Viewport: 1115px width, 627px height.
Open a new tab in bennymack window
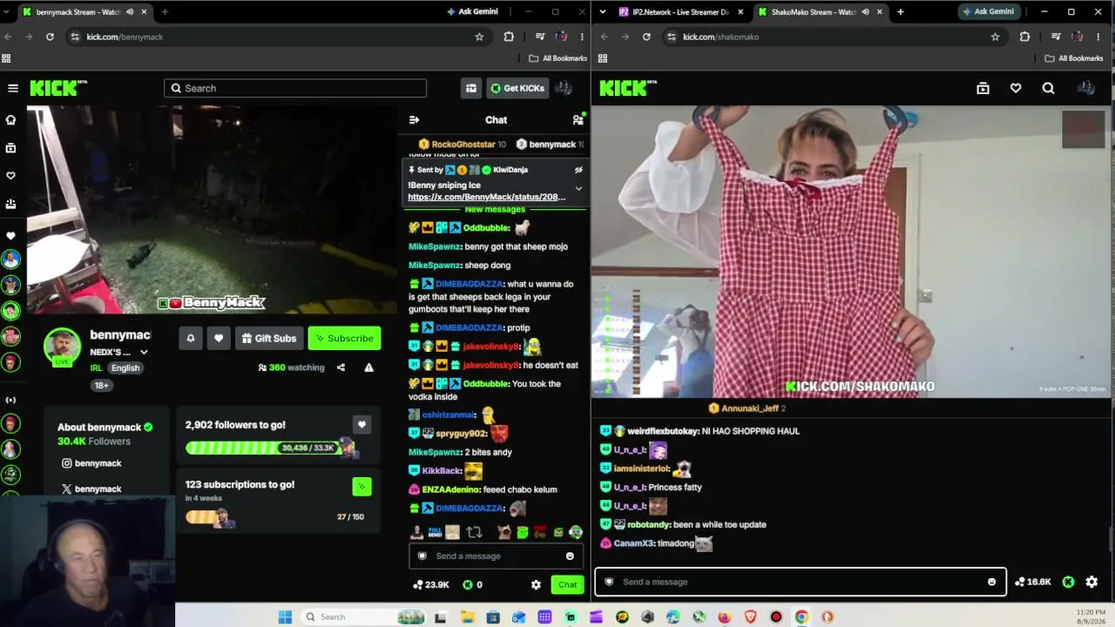point(165,12)
